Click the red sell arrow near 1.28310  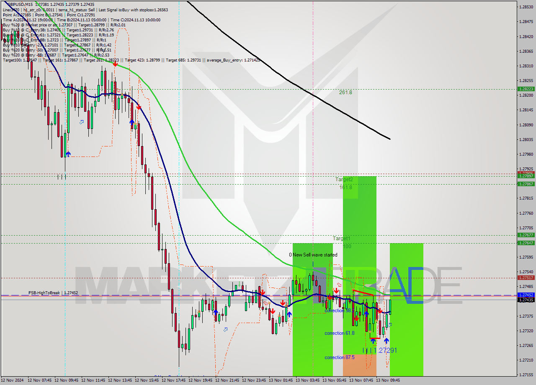(114, 64)
